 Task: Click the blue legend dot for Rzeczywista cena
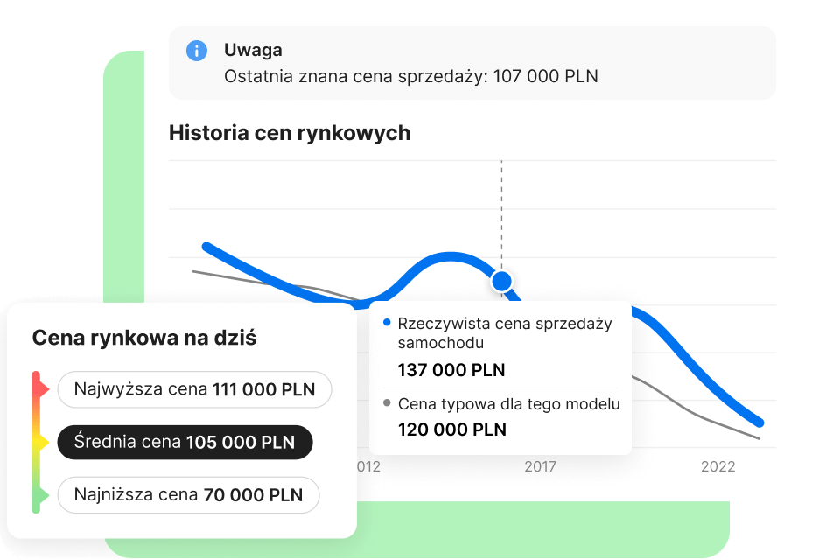click(x=388, y=324)
